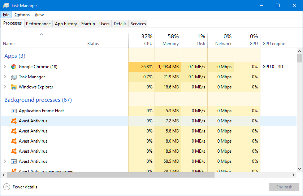Click the Avast icon in 8.0 MB row

pyautogui.click(x=13, y=141)
